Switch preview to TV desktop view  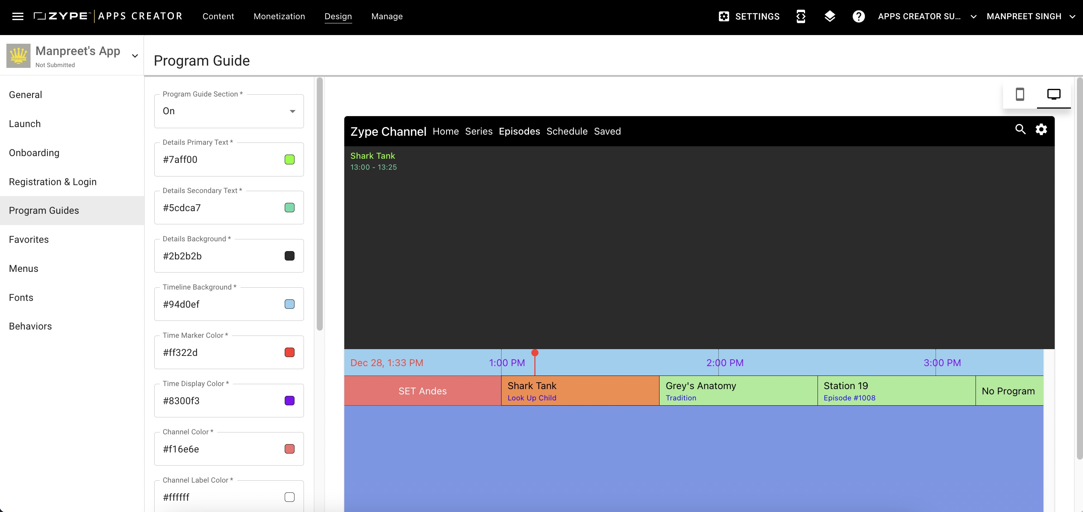click(1054, 94)
